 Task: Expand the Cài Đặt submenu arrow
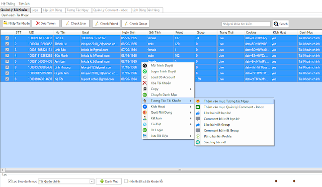[x=191, y=124]
